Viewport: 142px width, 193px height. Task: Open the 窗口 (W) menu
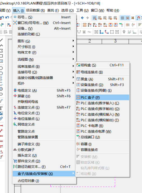tap(97, 10)
